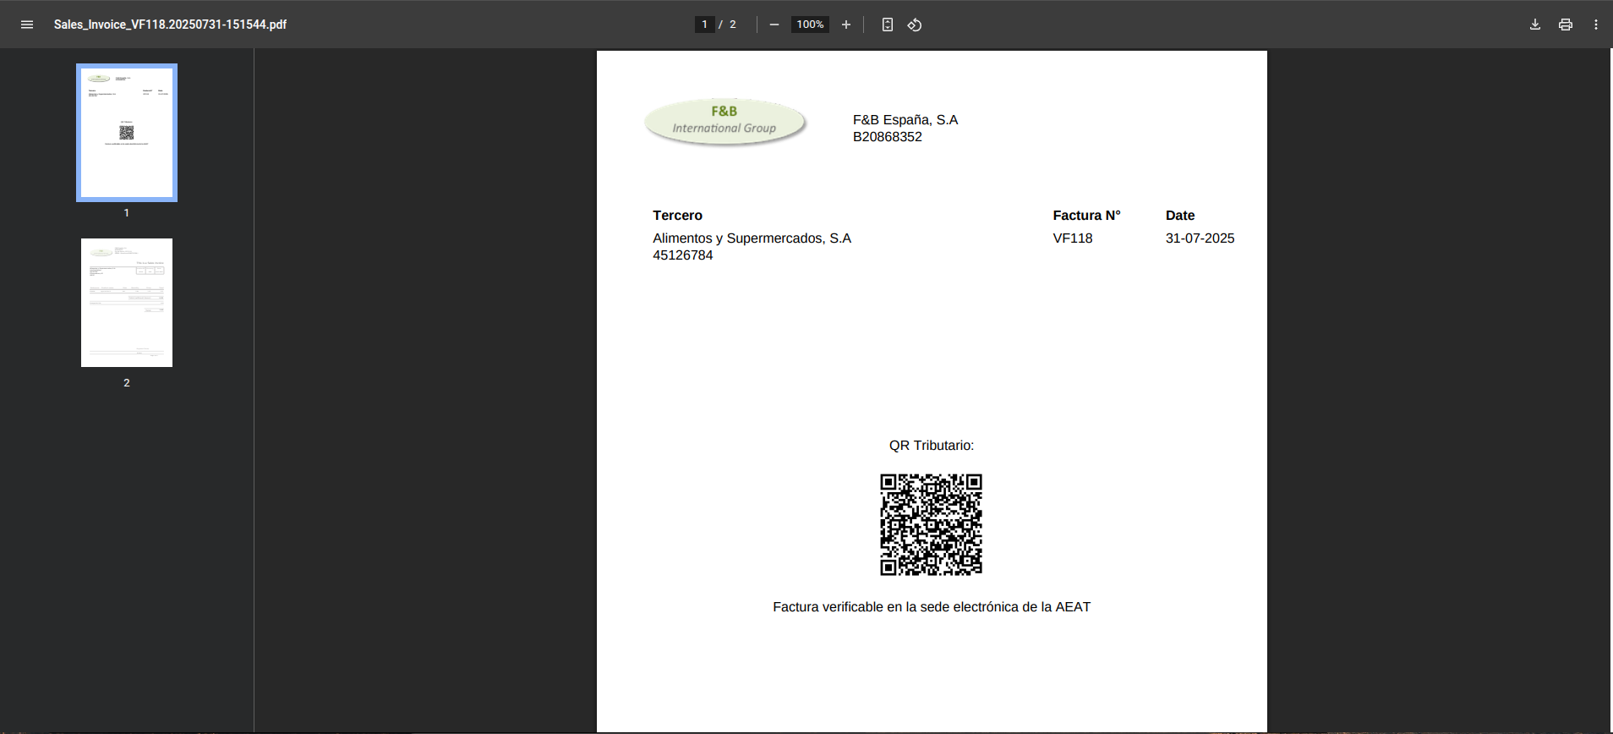The image size is (1613, 734).
Task: Click the Factura verificable AEAT text
Action: tap(932, 607)
